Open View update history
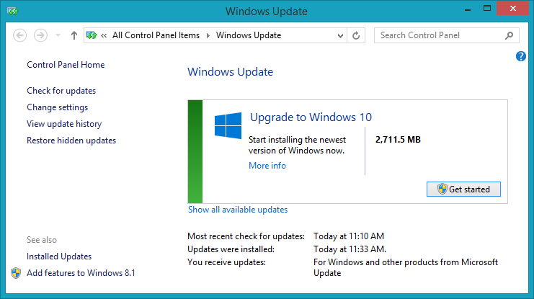 (64, 124)
